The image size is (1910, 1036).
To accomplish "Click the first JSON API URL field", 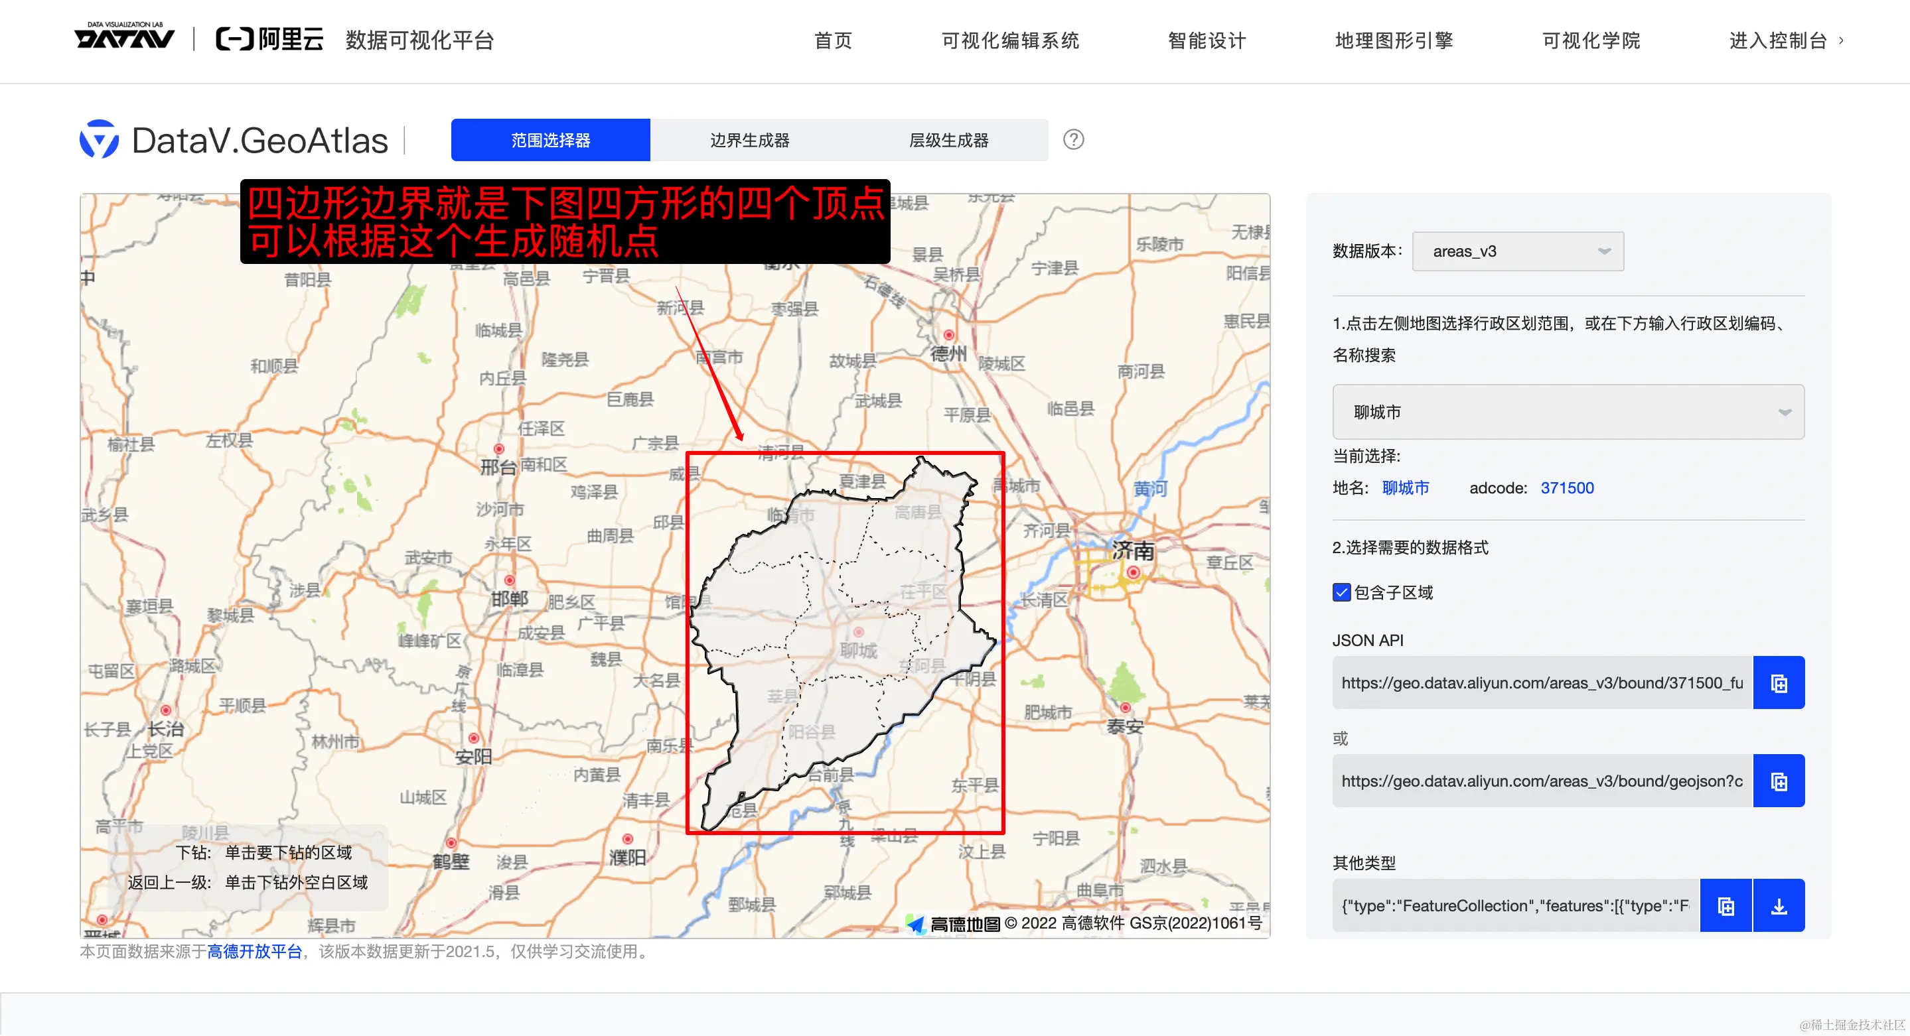I will (x=1542, y=682).
